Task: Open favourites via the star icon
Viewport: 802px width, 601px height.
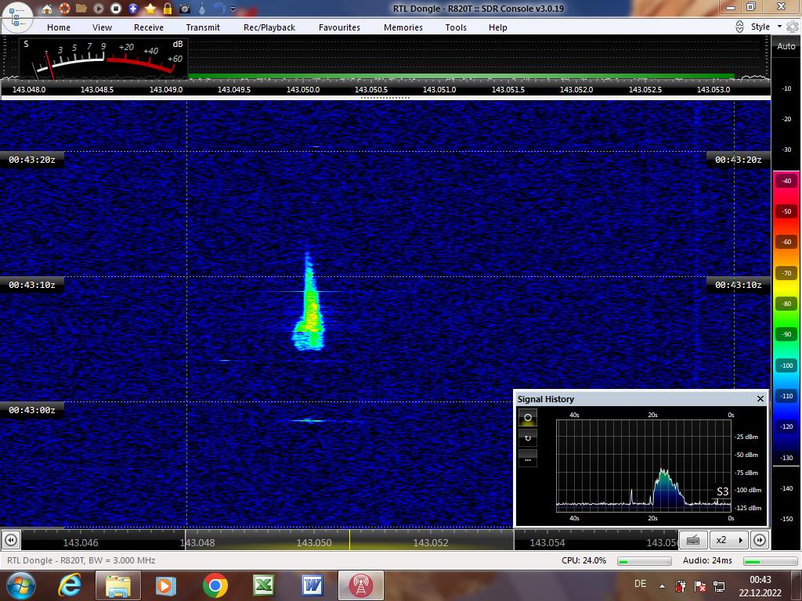Action: pyautogui.click(x=150, y=9)
